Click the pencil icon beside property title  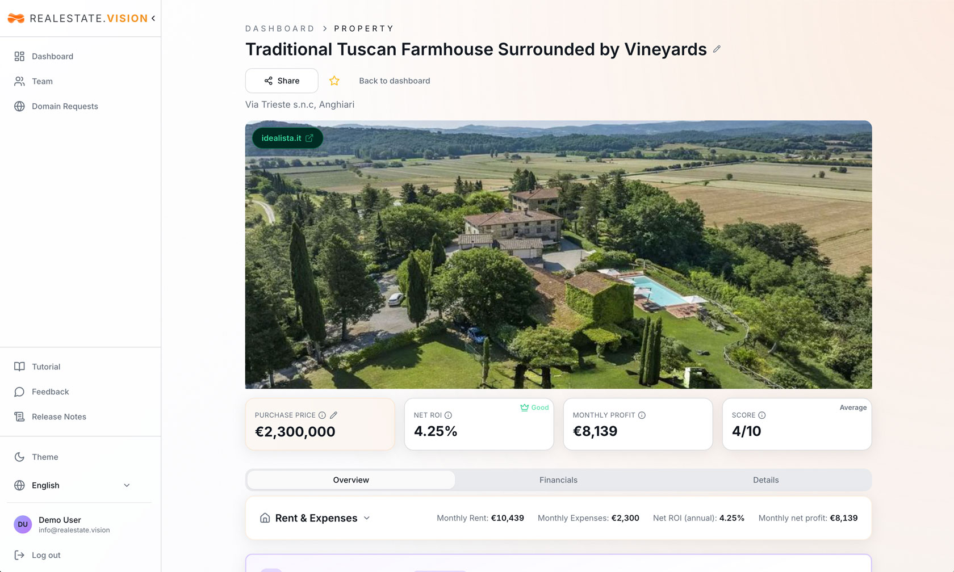point(717,49)
